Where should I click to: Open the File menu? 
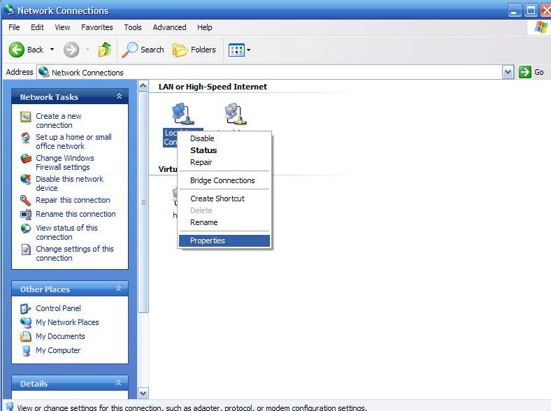tap(14, 27)
